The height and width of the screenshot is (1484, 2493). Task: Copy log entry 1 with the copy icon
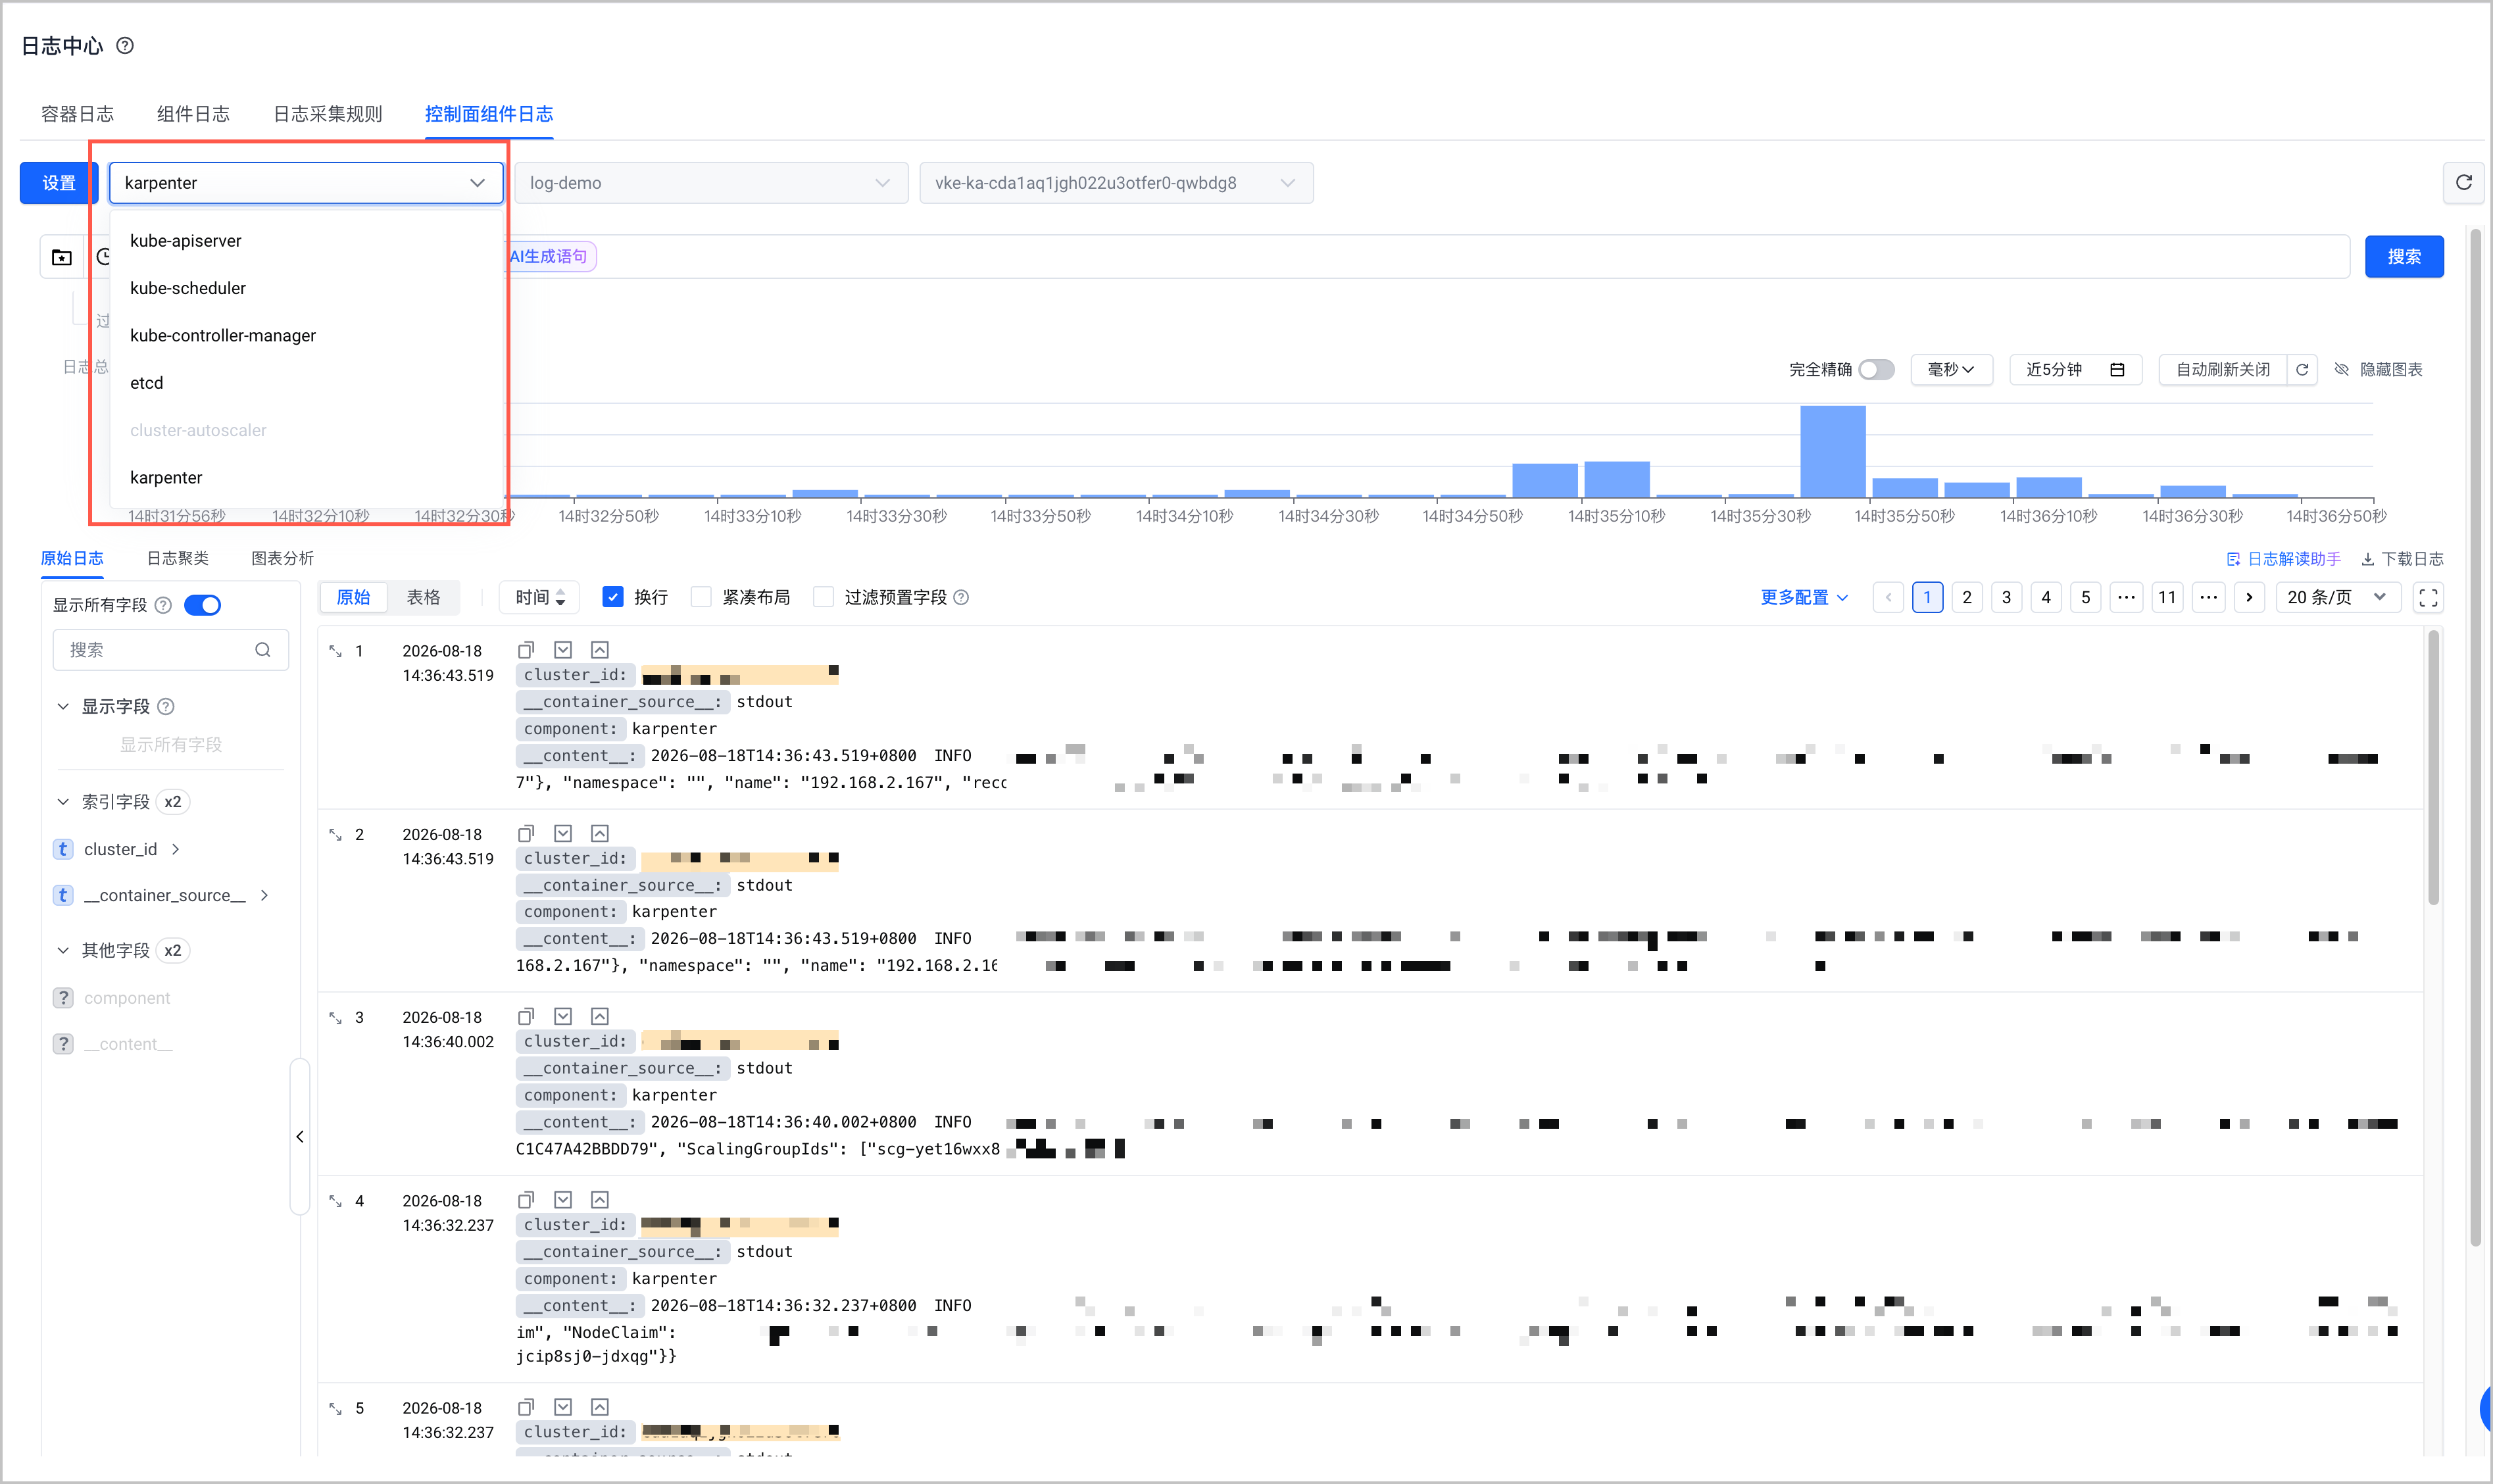click(x=526, y=650)
